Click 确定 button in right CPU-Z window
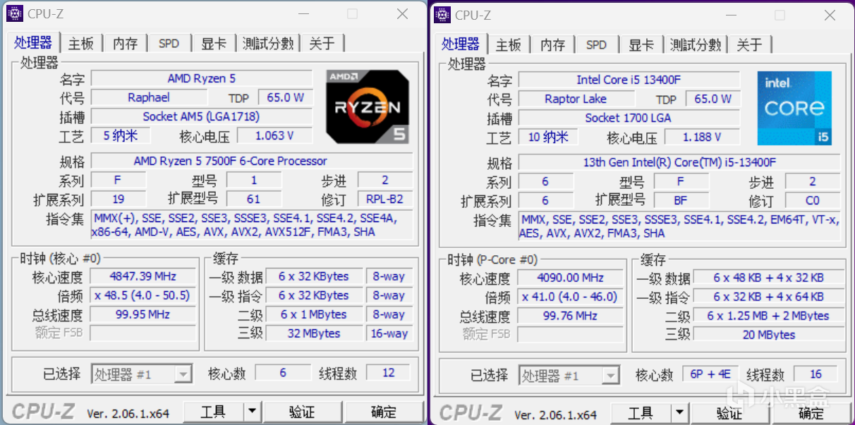Screen dimensions: 855x425 (811, 413)
